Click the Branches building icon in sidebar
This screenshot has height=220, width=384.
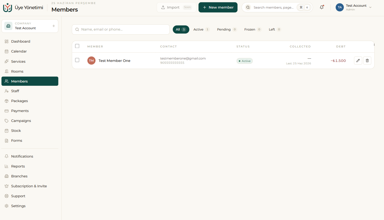(x=7, y=176)
